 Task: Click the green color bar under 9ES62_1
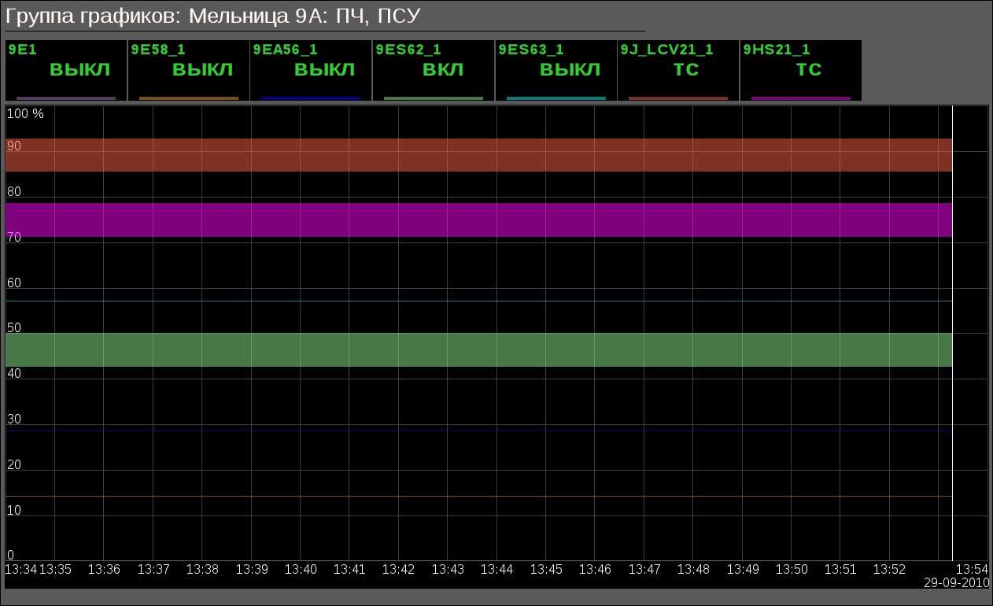[x=433, y=98]
